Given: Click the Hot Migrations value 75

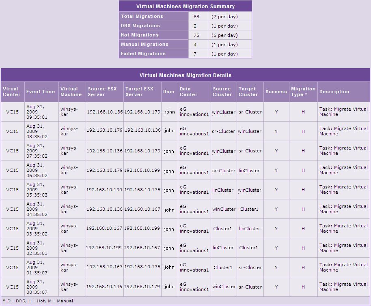Looking at the screenshot, I should click(196, 35).
